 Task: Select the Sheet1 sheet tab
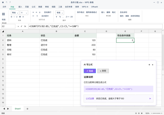[18, 109]
